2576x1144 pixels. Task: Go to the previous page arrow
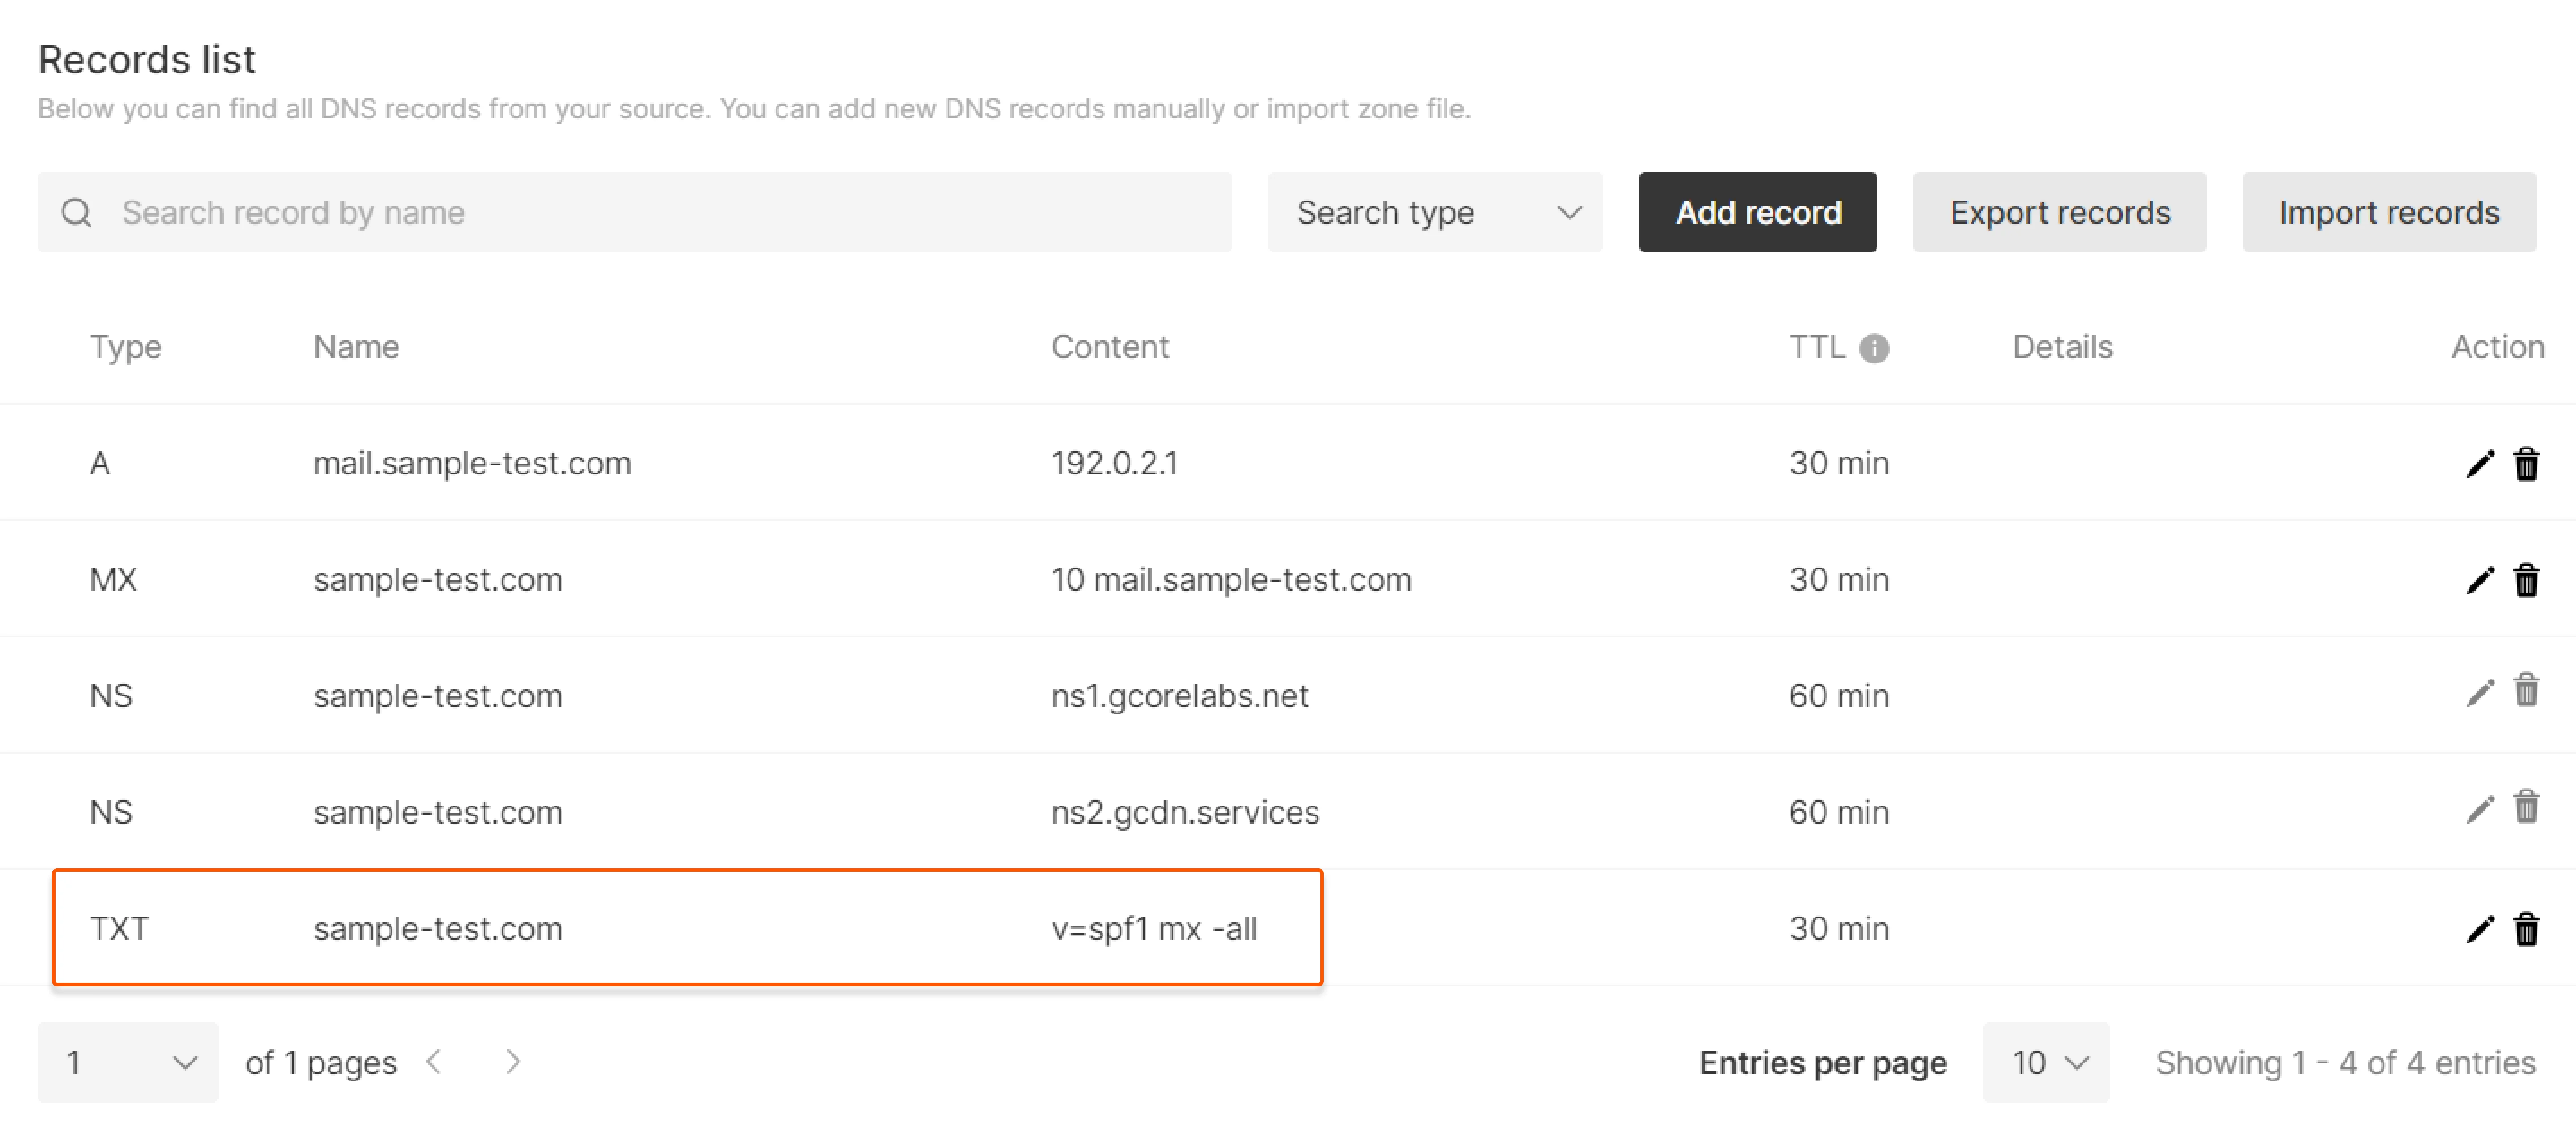click(x=434, y=1061)
